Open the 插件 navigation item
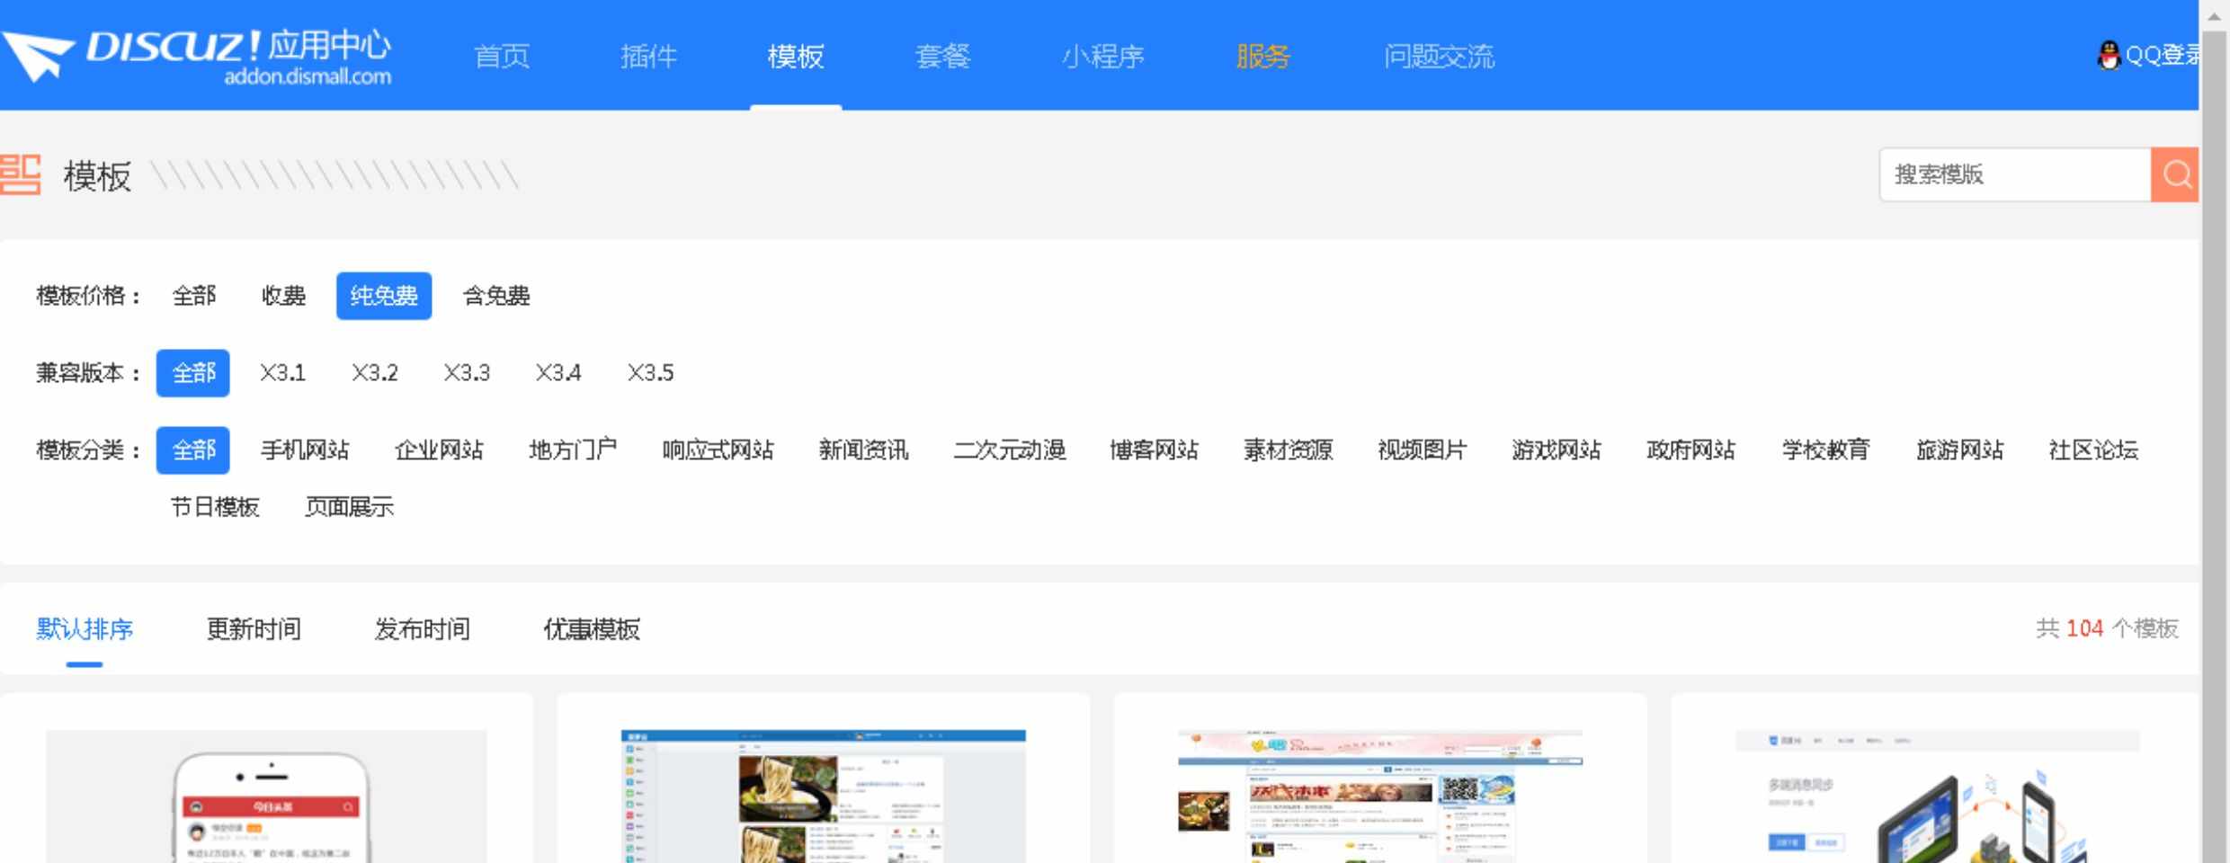 [648, 57]
